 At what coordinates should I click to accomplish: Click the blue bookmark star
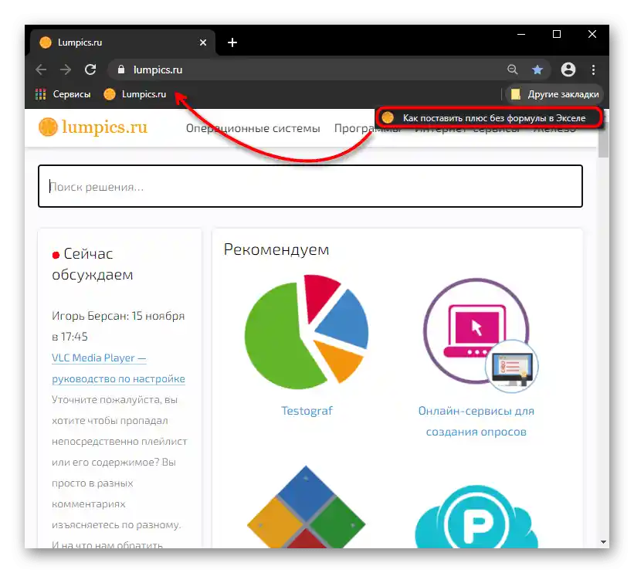[x=537, y=70]
